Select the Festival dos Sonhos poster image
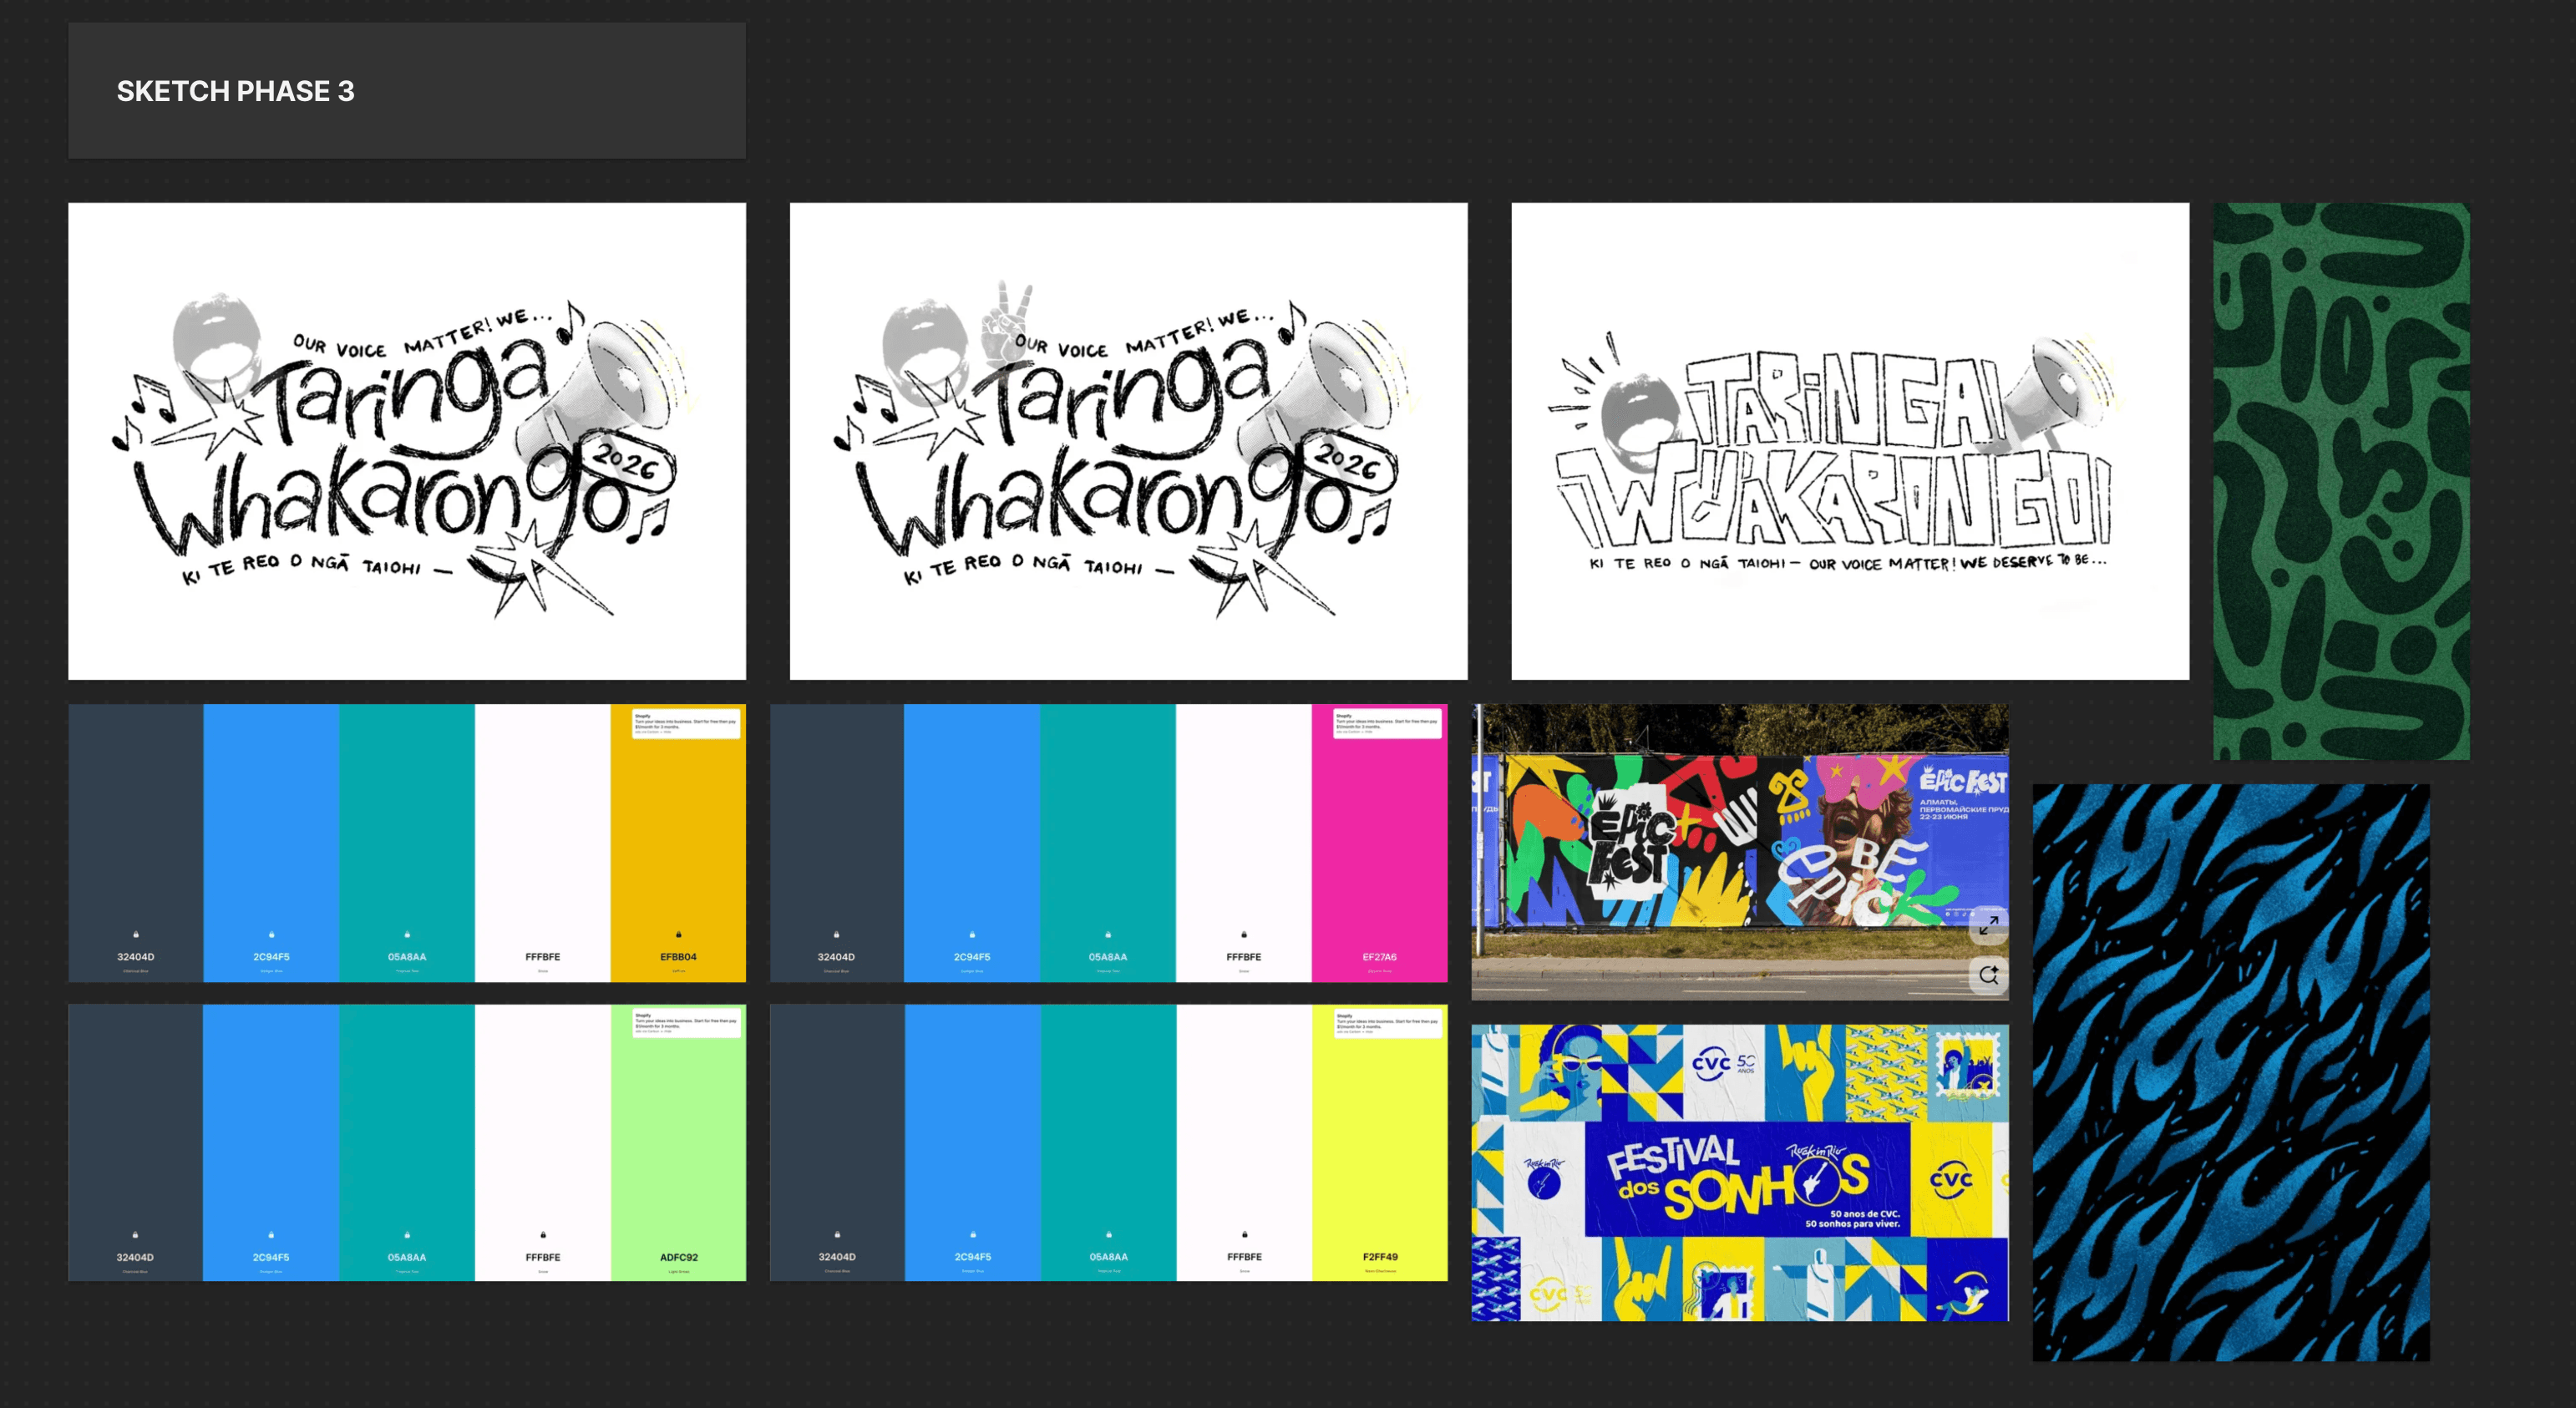This screenshot has width=2576, height=1408. 1739,1172
